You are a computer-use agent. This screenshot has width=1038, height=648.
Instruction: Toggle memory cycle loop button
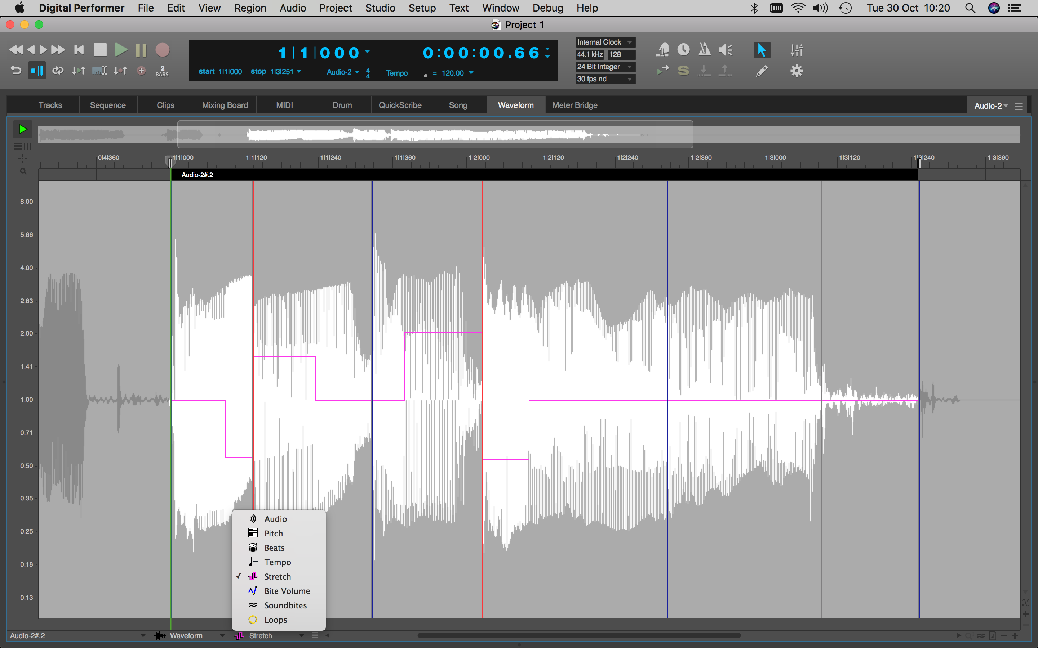click(58, 70)
